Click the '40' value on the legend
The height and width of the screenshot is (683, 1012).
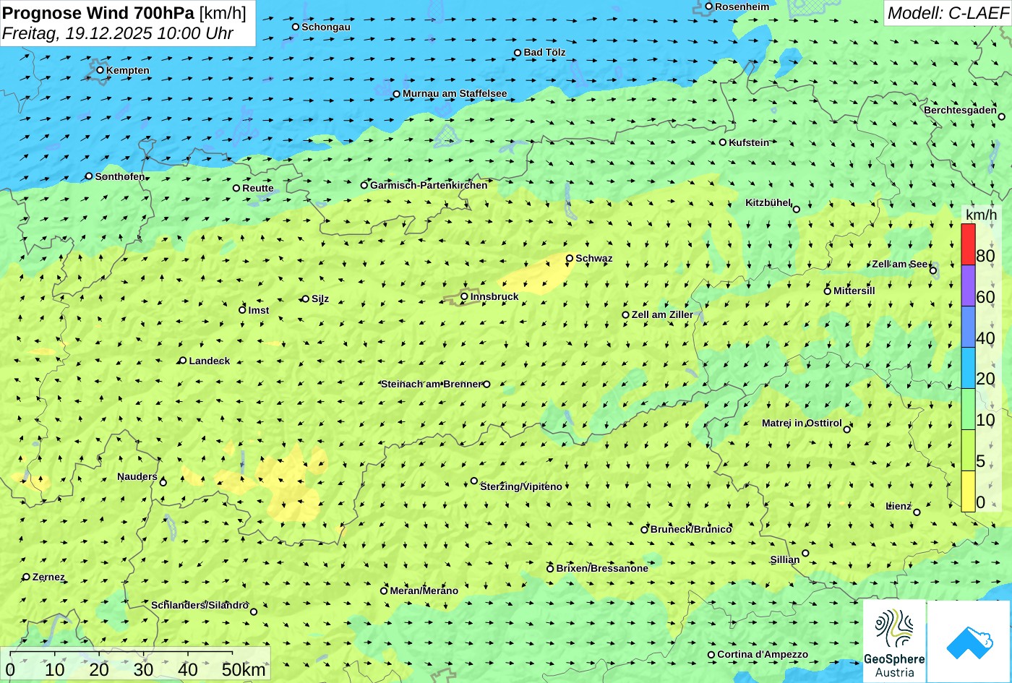coord(985,338)
